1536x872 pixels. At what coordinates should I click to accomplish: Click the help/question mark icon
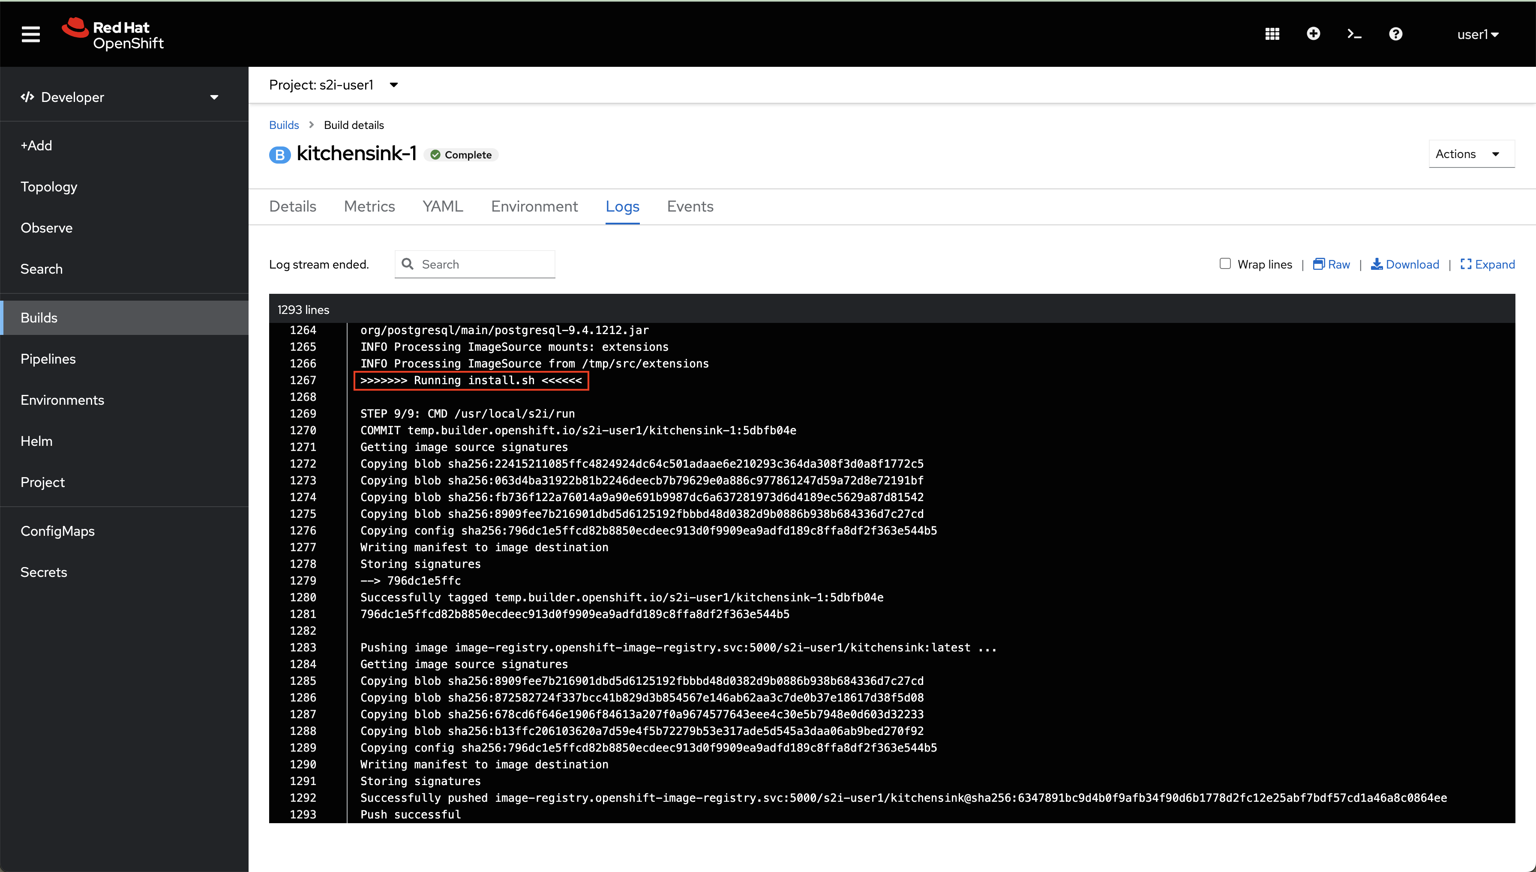(1395, 34)
